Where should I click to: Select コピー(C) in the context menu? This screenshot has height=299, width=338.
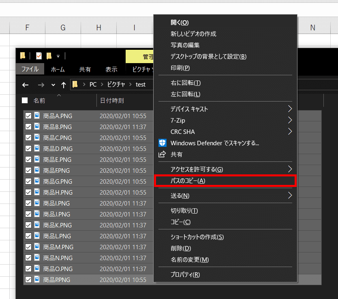pos(225,222)
